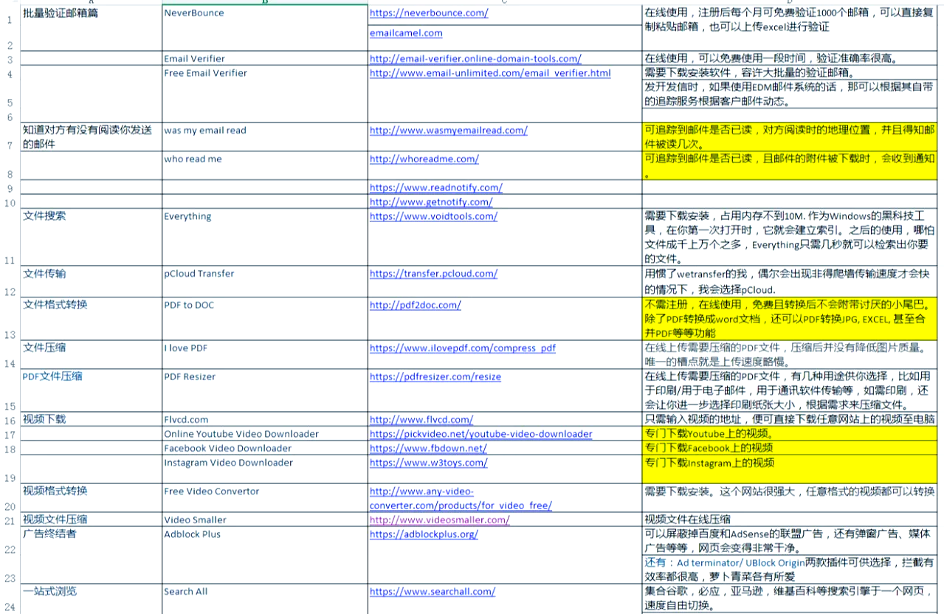Select Facebook Video Downloader cell
This screenshot has width=944, height=614.
point(265,449)
